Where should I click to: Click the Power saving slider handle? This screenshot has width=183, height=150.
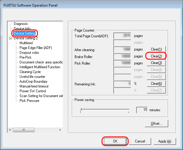coord(81,110)
